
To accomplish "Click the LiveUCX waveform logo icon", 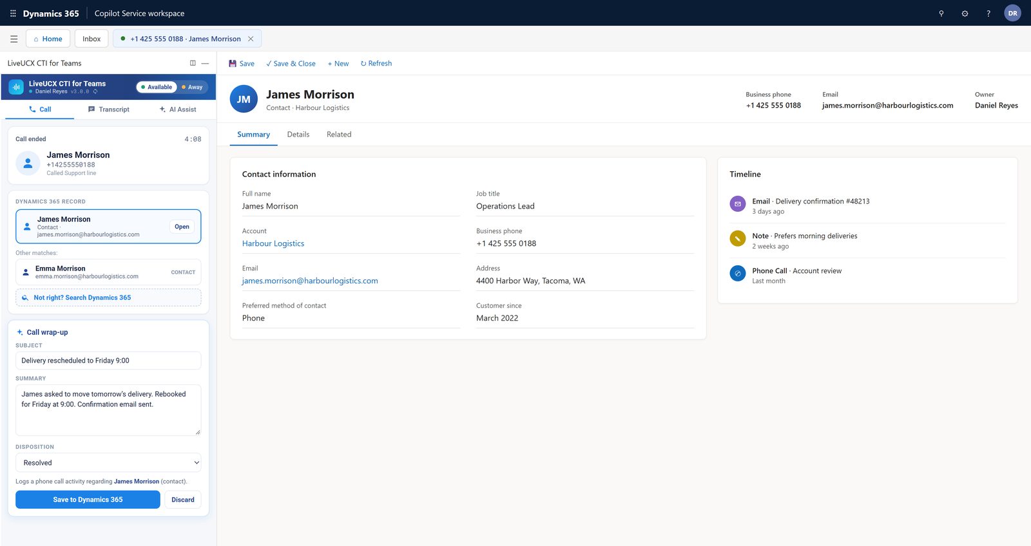I will coord(16,87).
